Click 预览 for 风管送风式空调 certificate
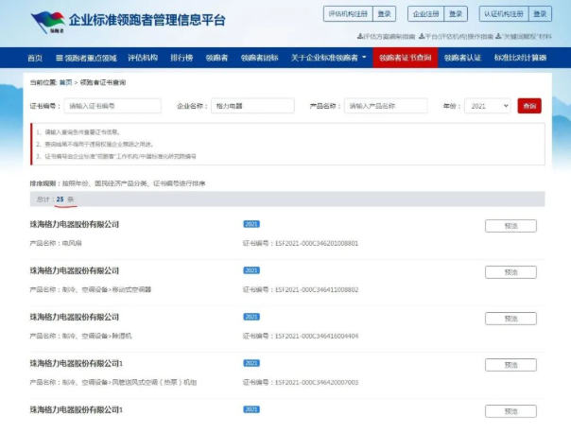The image size is (571, 433). click(510, 365)
